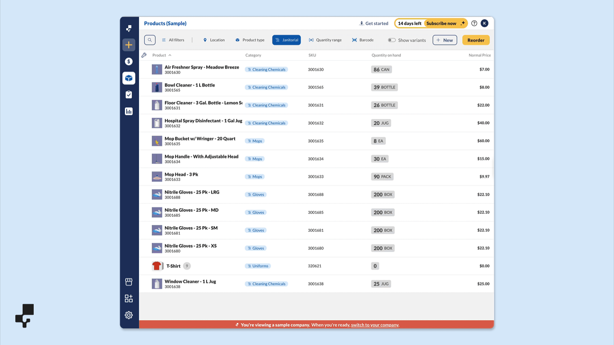Screen dimensions: 614x345
Task: Click the Barcode filter option
Action: coord(362,40)
